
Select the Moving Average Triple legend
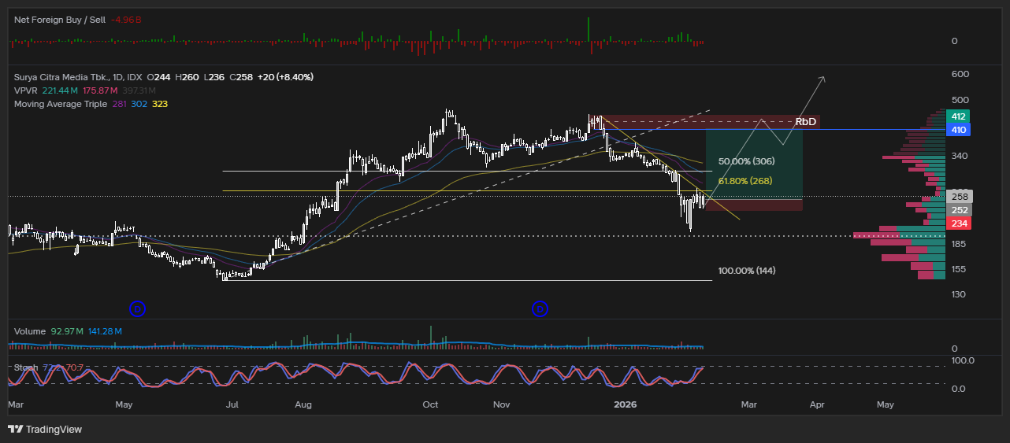(x=61, y=104)
